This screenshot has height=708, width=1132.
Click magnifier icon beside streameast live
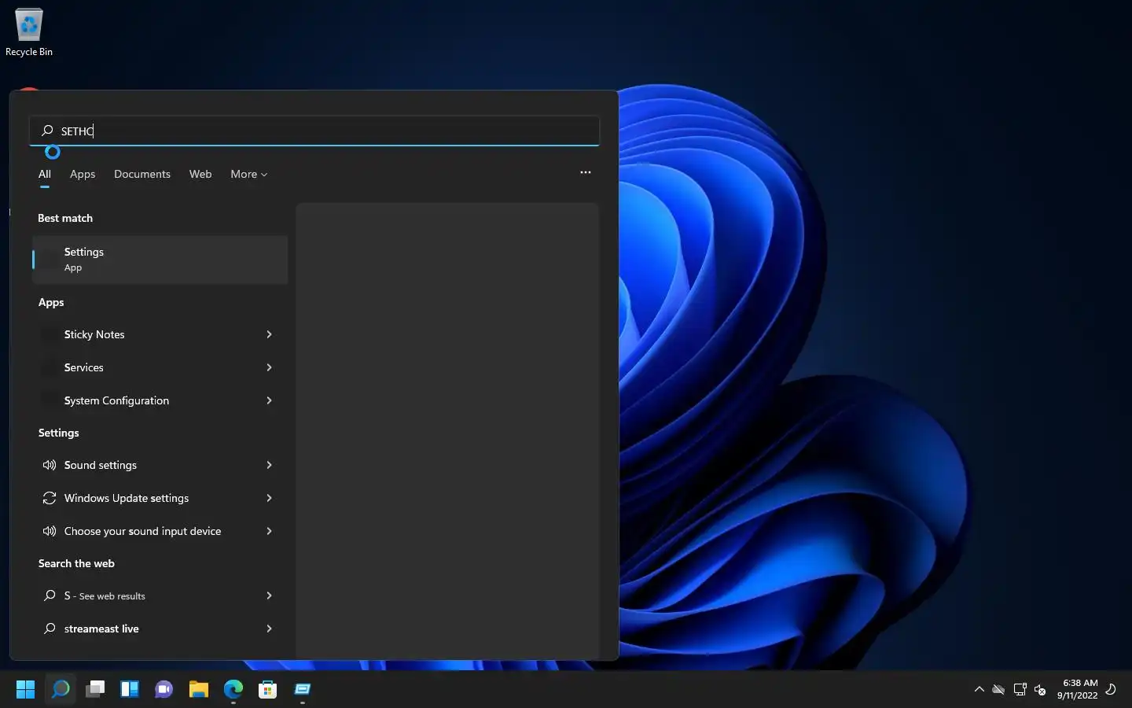[x=50, y=629]
